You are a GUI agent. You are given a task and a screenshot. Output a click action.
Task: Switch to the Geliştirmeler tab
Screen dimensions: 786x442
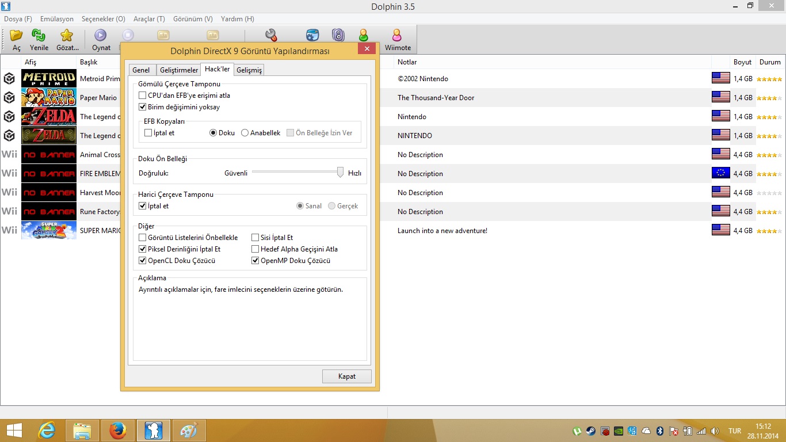(x=178, y=70)
